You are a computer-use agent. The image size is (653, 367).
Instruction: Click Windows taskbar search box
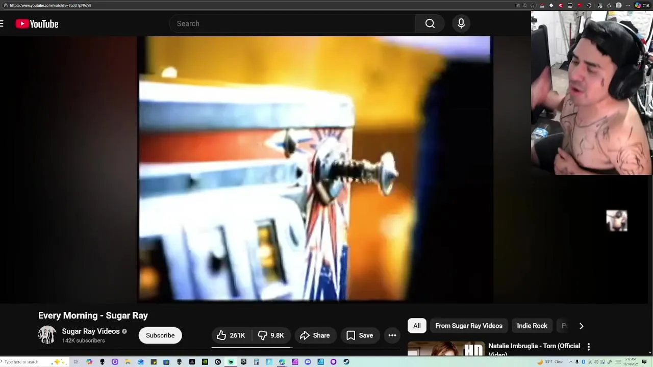34,362
